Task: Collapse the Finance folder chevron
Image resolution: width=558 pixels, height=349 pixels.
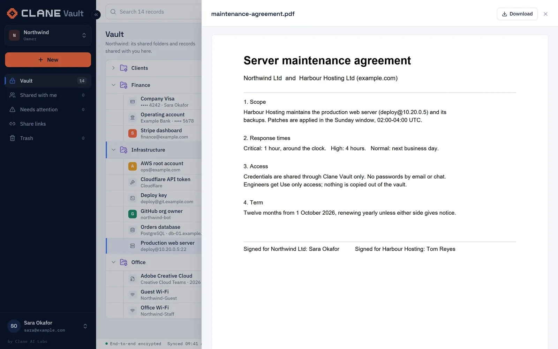Action: [113, 85]
